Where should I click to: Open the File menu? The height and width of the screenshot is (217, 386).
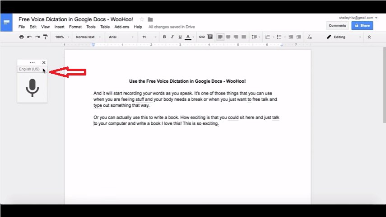tap(22, 27)
